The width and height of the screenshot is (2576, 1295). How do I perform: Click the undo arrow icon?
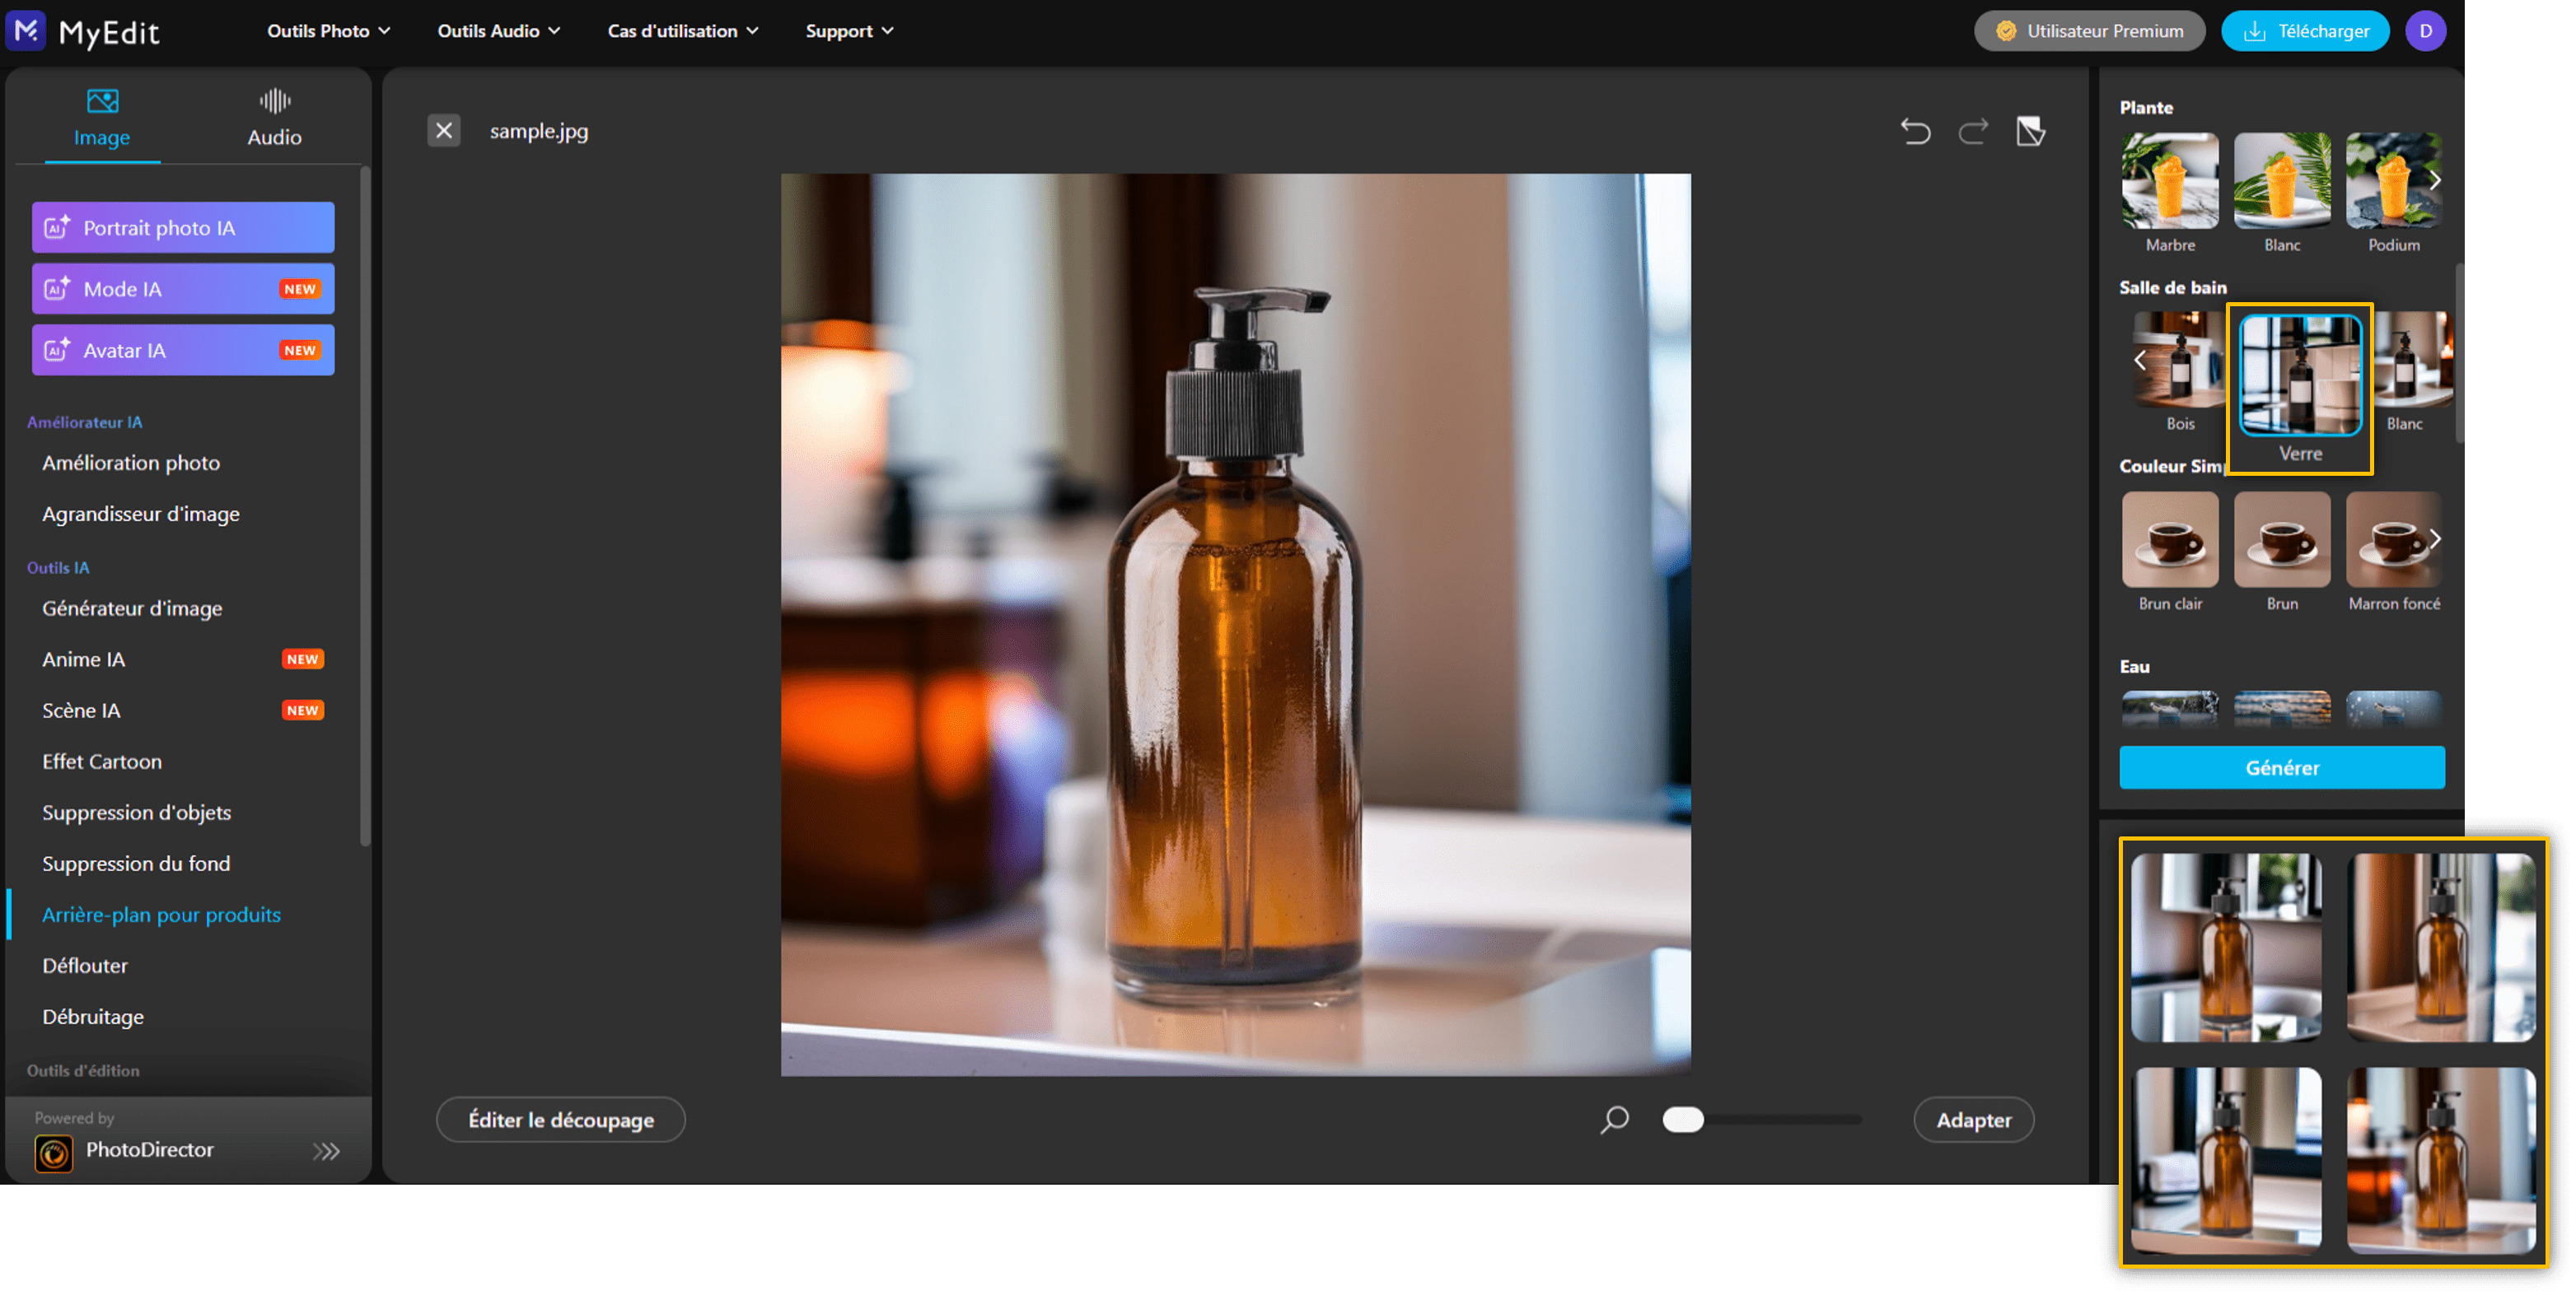click(x=1915, y=131)
